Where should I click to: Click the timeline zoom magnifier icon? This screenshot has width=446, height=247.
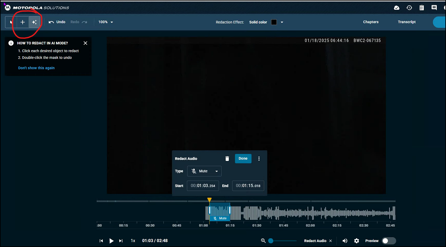point(263,241)
